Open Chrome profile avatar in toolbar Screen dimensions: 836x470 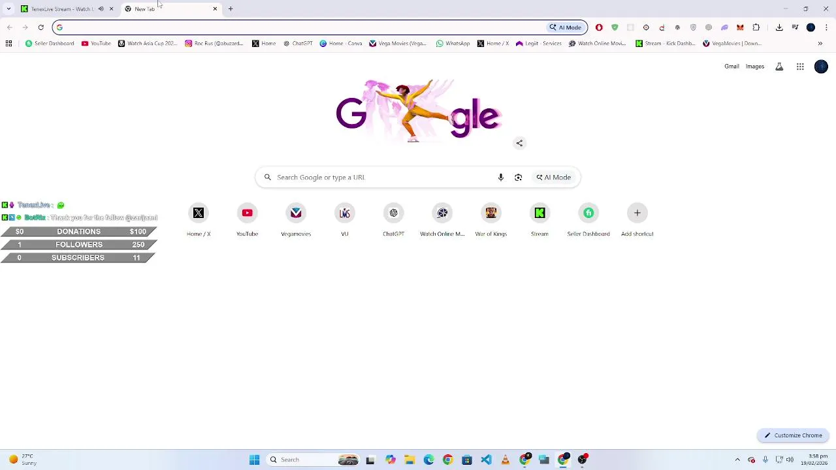click(811, 27)
